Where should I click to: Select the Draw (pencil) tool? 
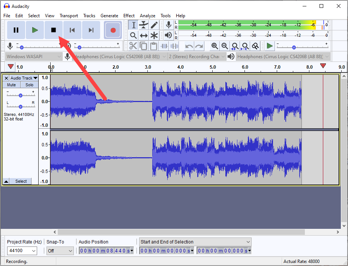click(x=154, y=25)
